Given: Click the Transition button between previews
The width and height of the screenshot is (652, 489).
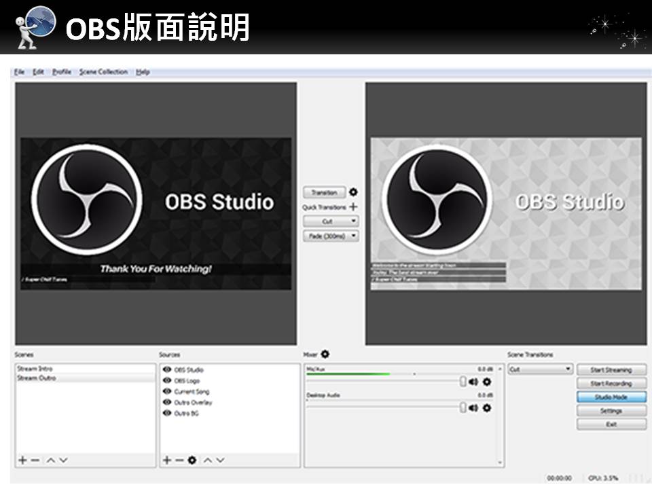Looking at the screenshot, I should 325,192.
